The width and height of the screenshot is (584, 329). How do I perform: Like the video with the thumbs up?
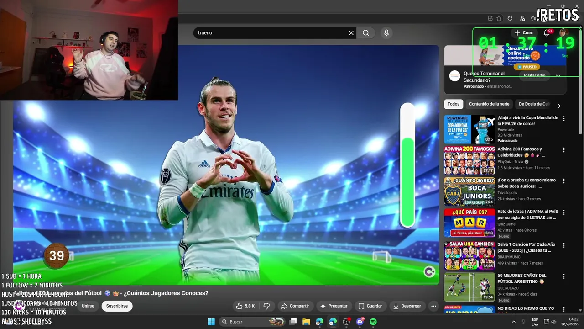(x=245, y=306)
